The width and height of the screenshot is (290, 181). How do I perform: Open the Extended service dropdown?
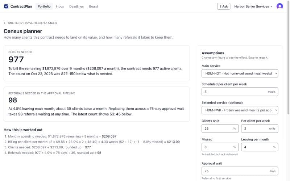point(240,110)
